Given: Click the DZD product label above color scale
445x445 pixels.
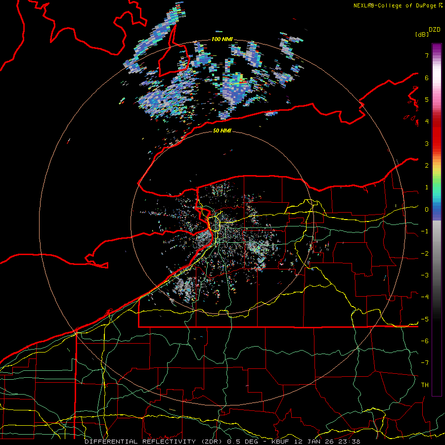Looking at the screenshot, I should pos(435,30).
